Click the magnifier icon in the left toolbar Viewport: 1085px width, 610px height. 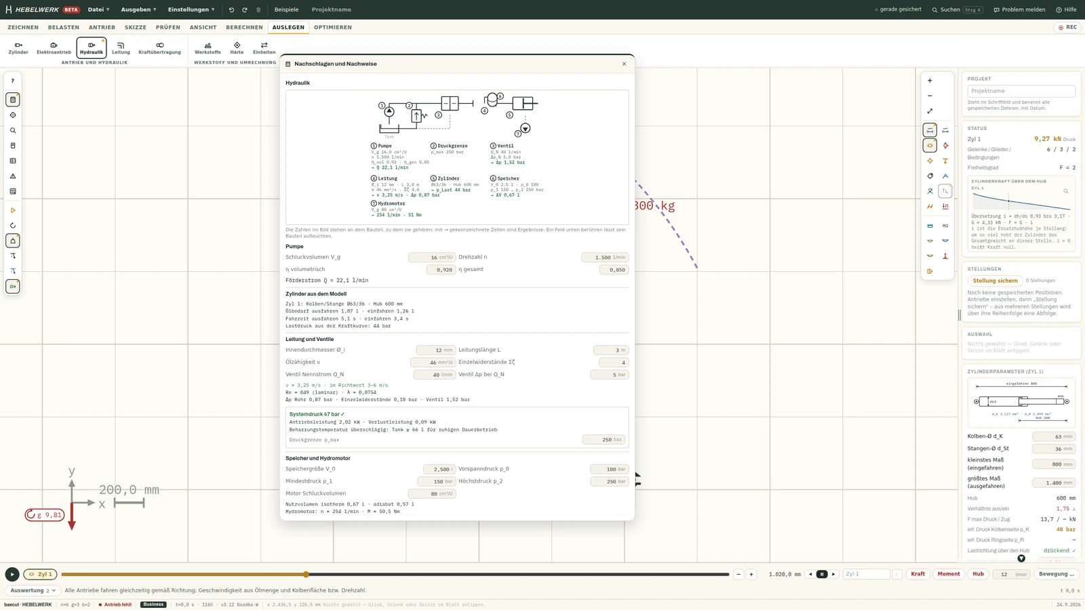pyautogui.click(x=13, y=130)
